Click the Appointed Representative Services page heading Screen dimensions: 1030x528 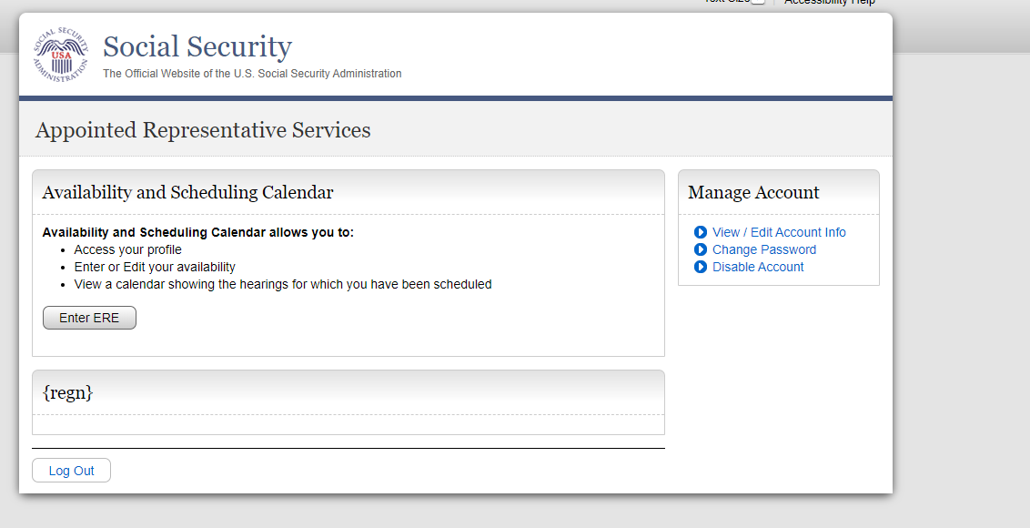[x=203, y=130]
